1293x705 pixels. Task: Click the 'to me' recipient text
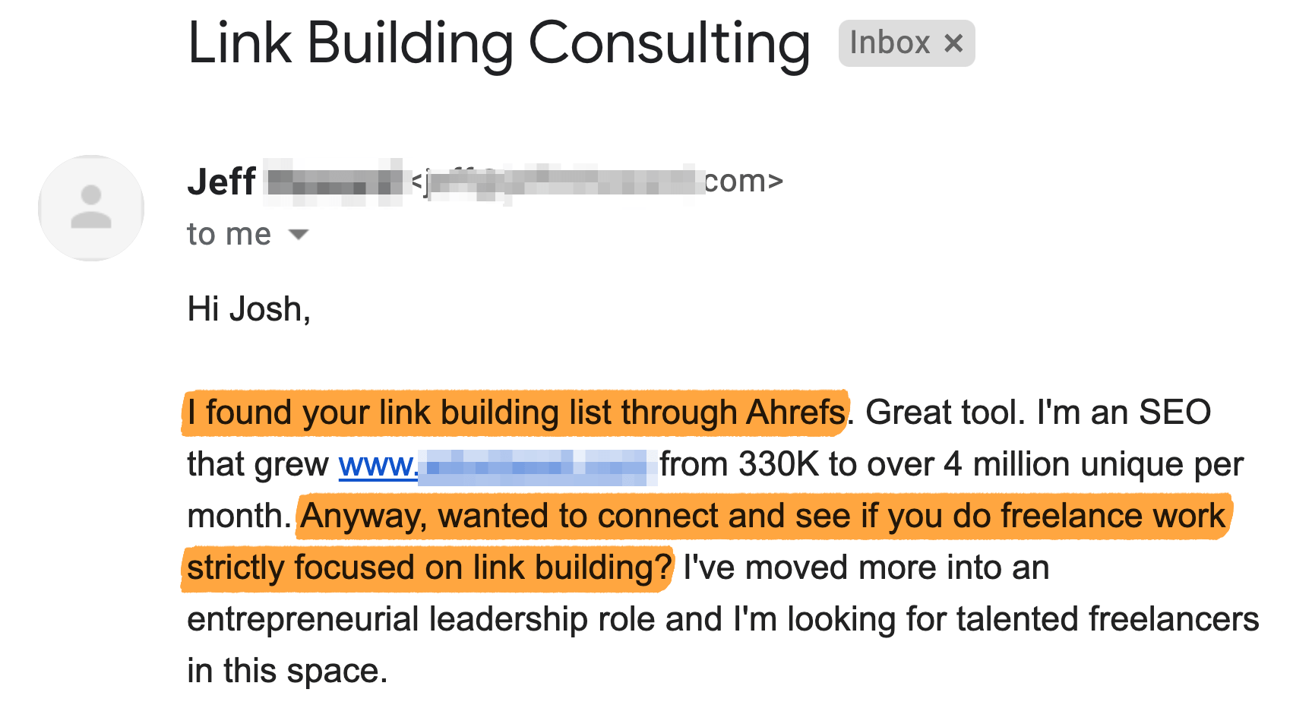229,234
